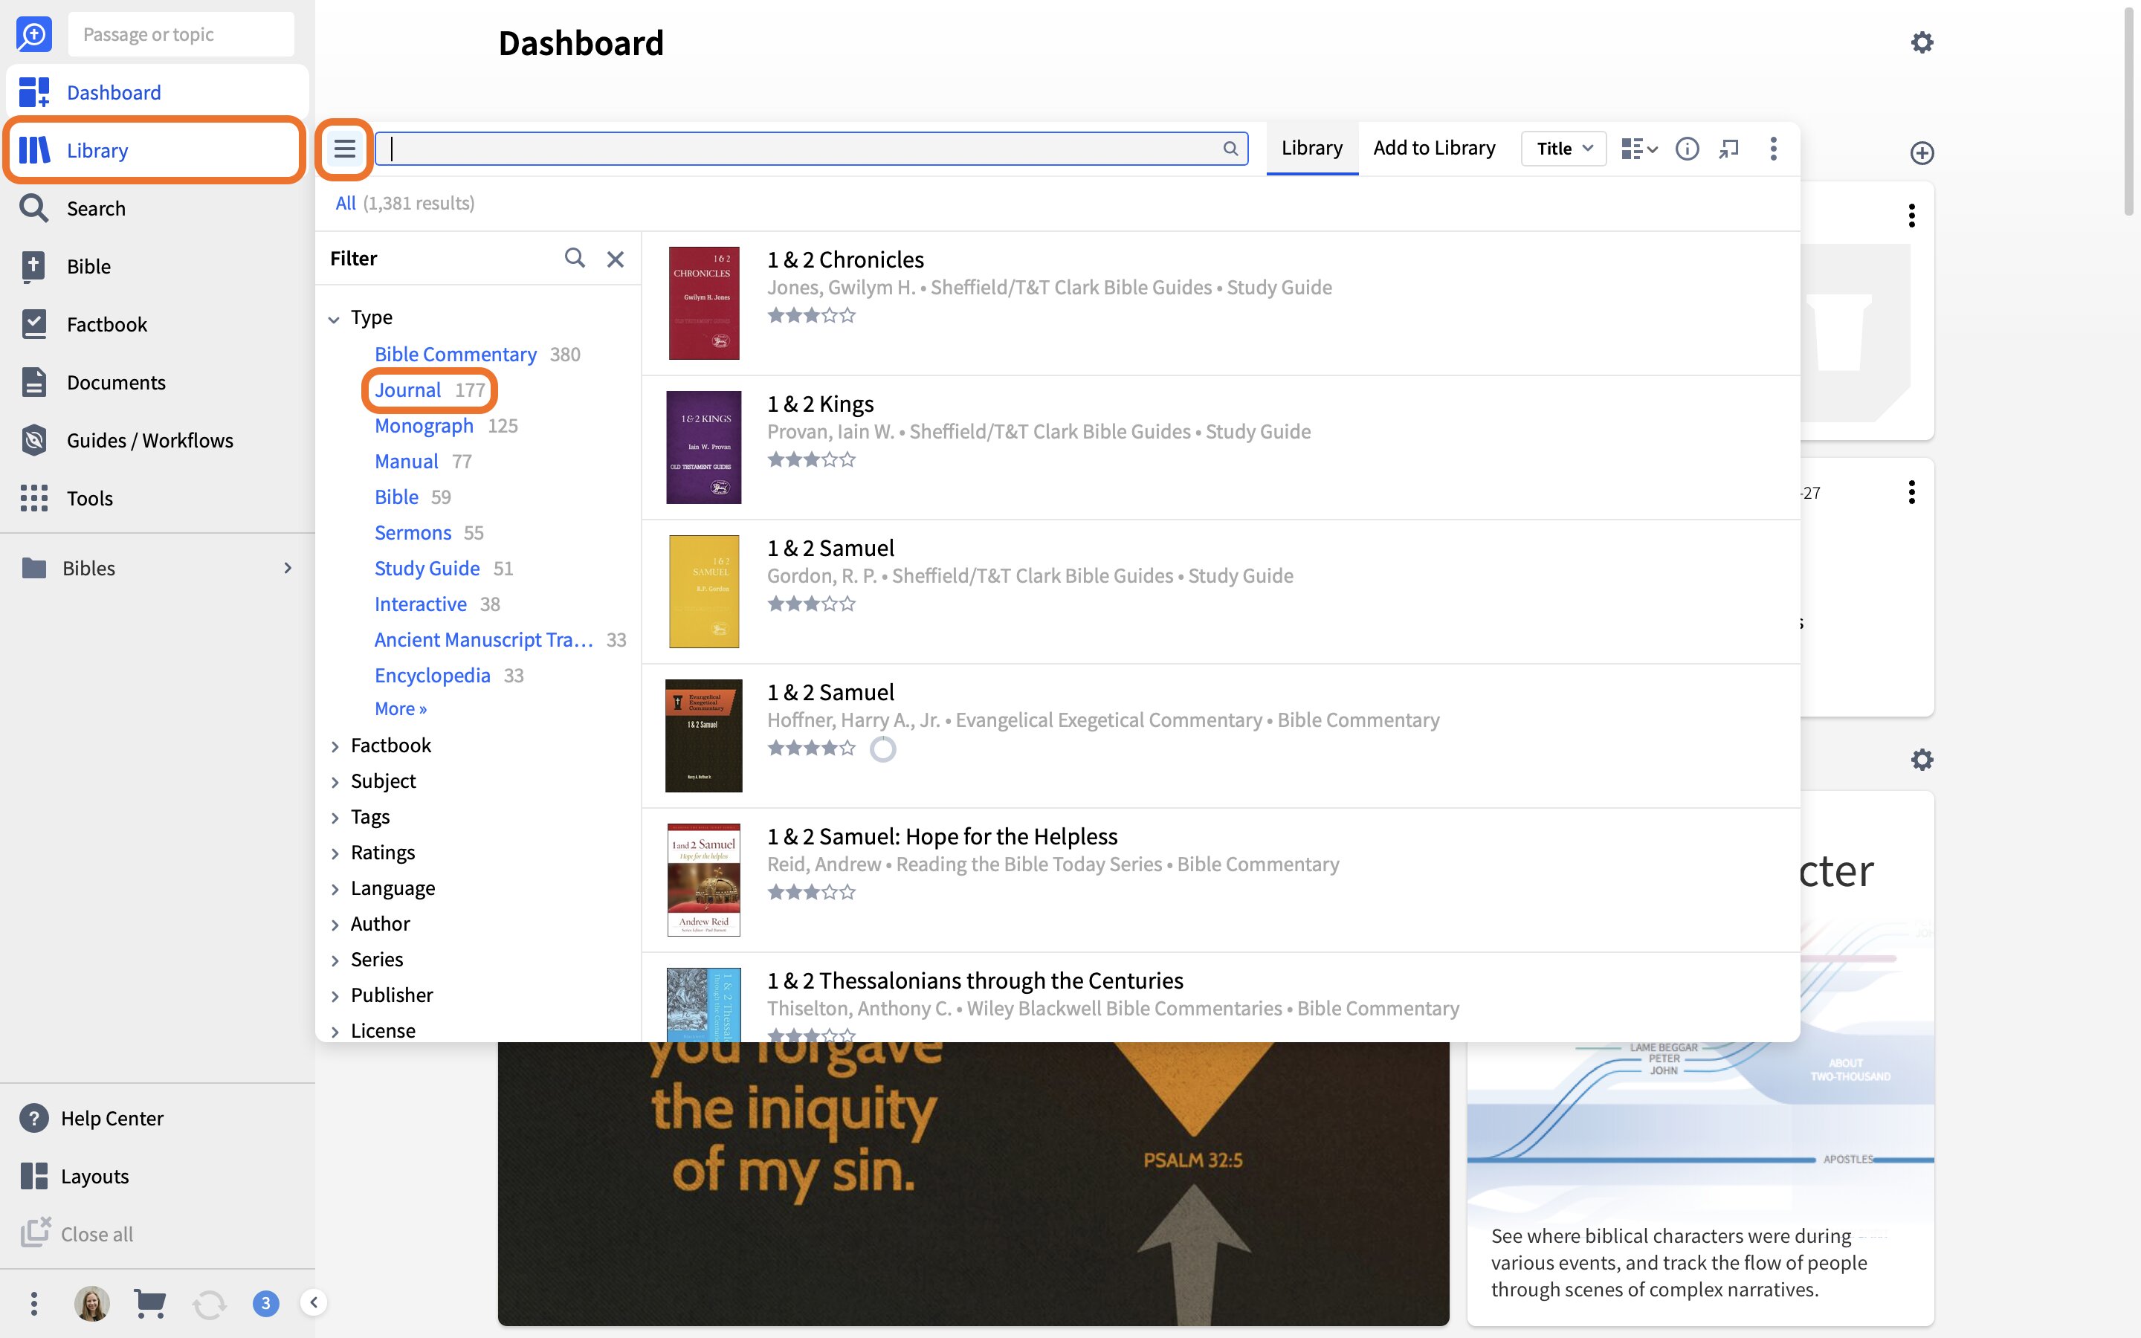Expand the Subject filter section

[335, 782]
